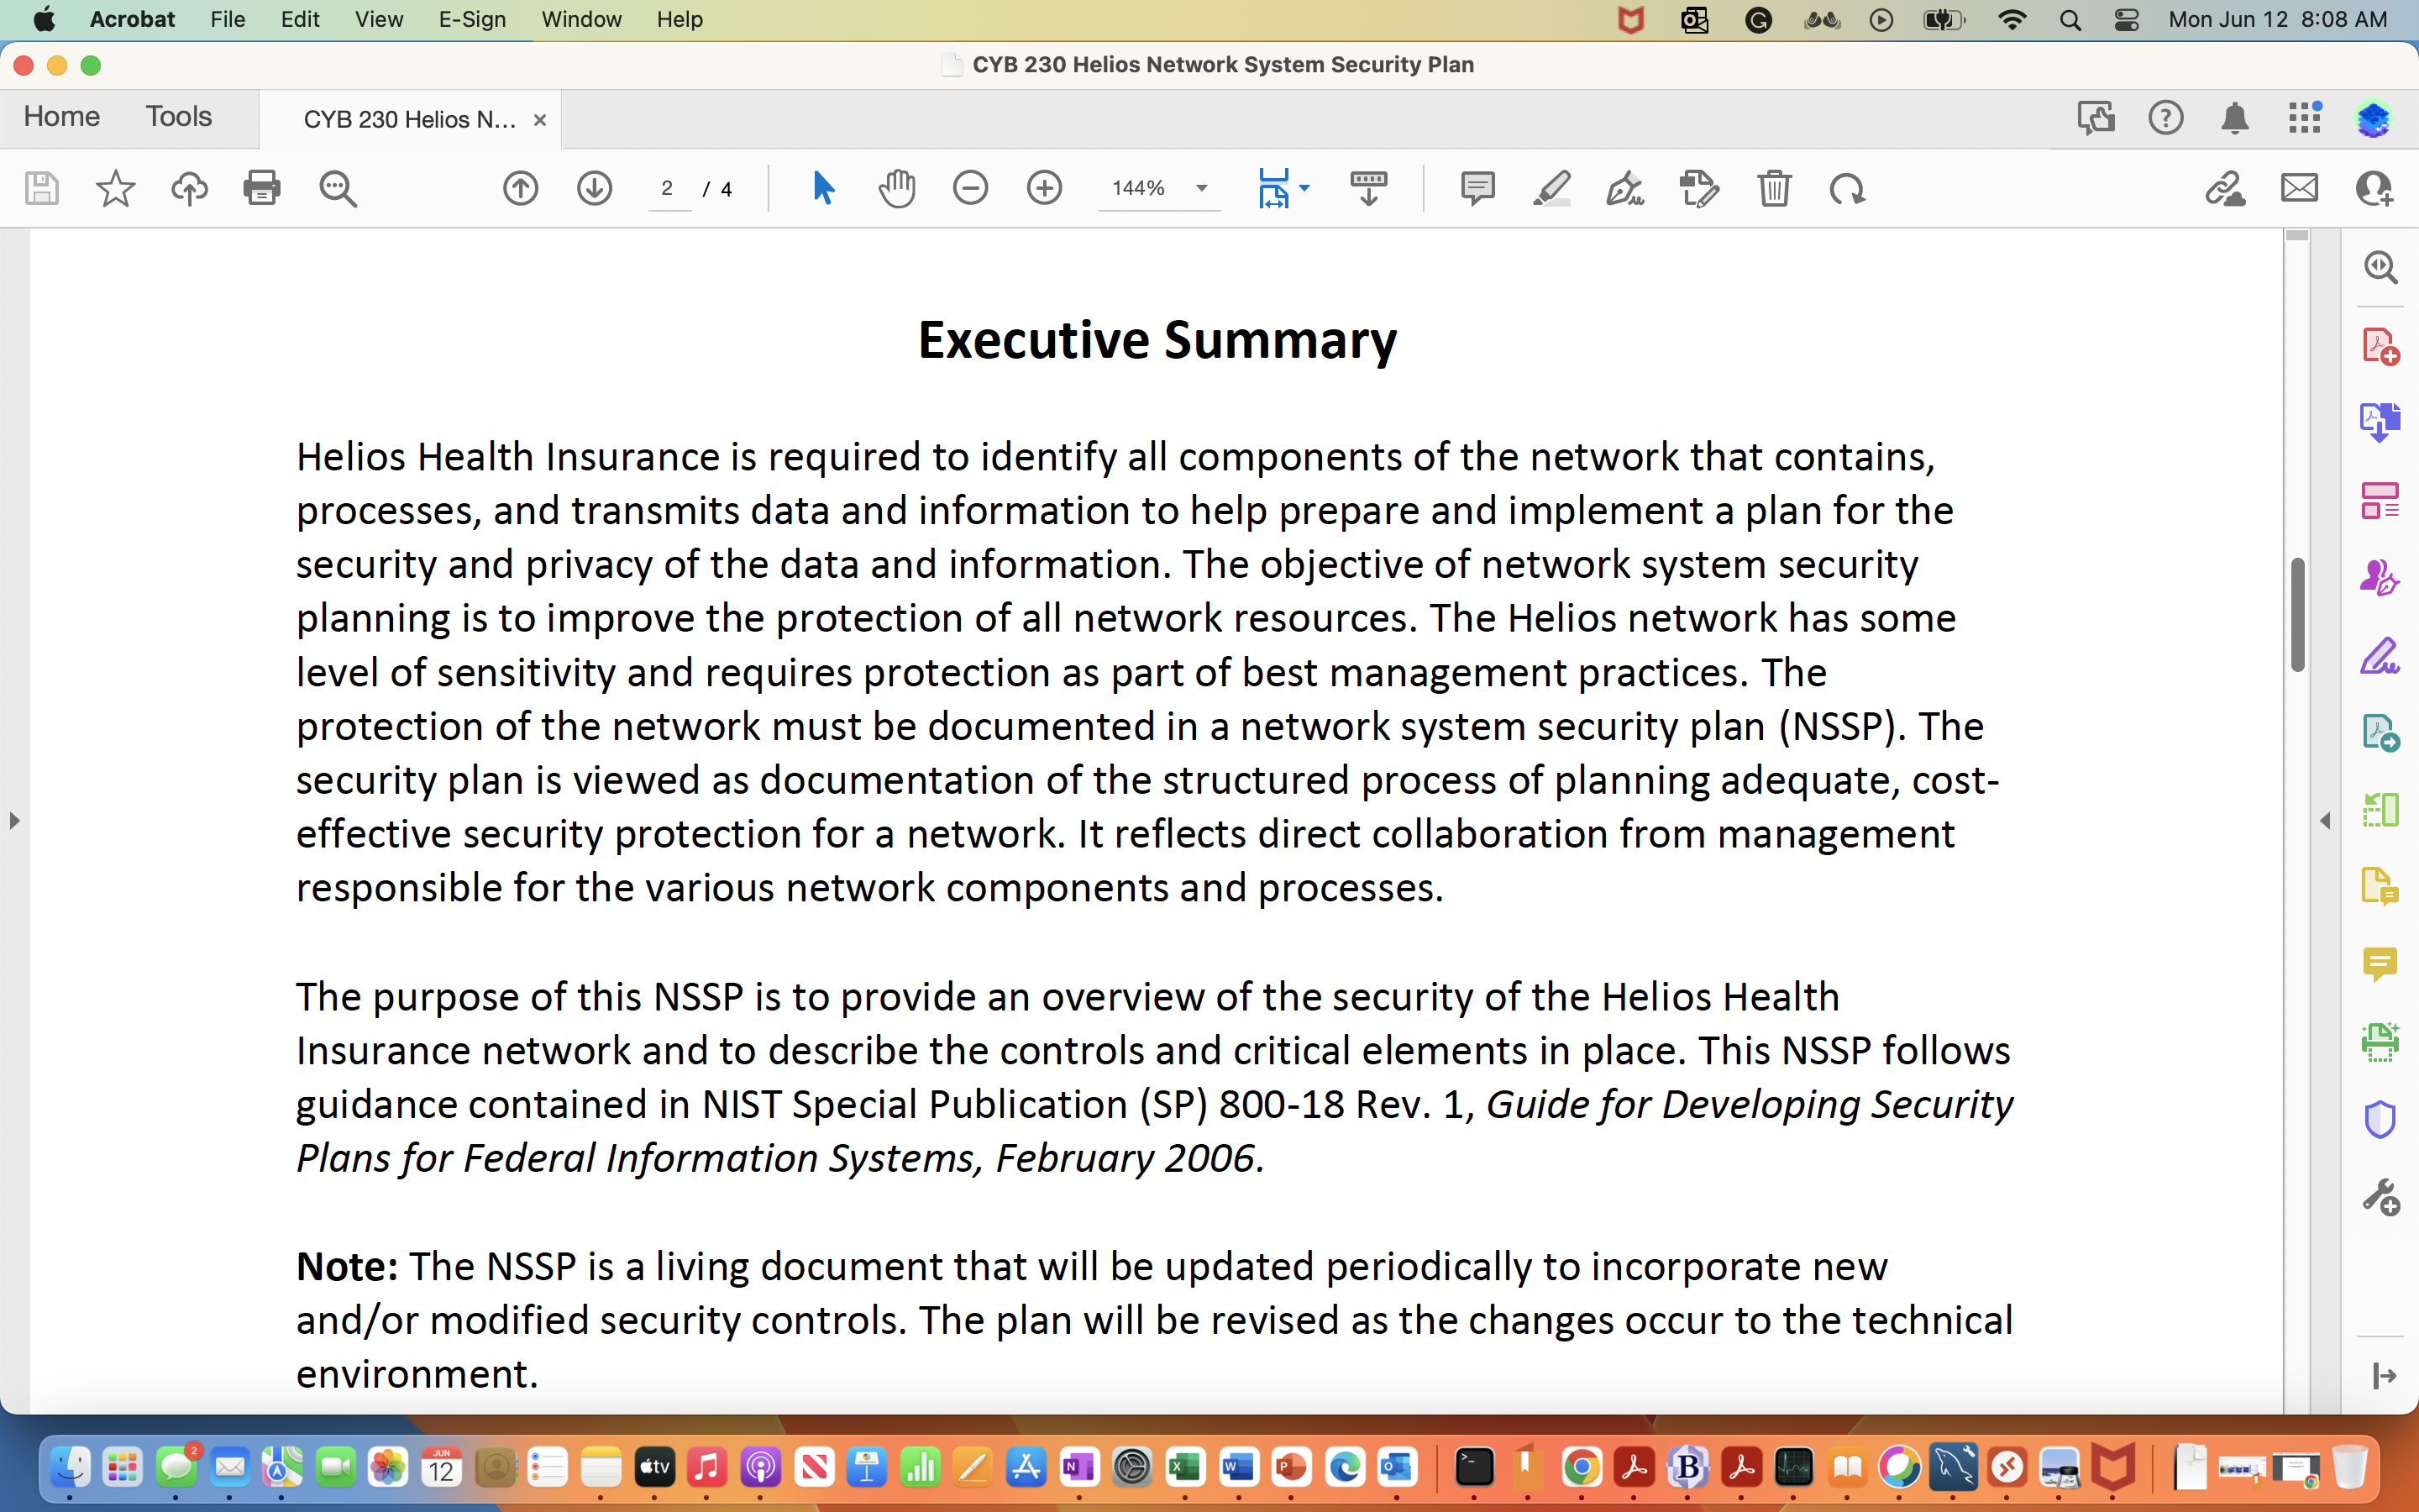Select the Hand pan tool
This screenshot has width=2419, height=1512.
[897, 188]
